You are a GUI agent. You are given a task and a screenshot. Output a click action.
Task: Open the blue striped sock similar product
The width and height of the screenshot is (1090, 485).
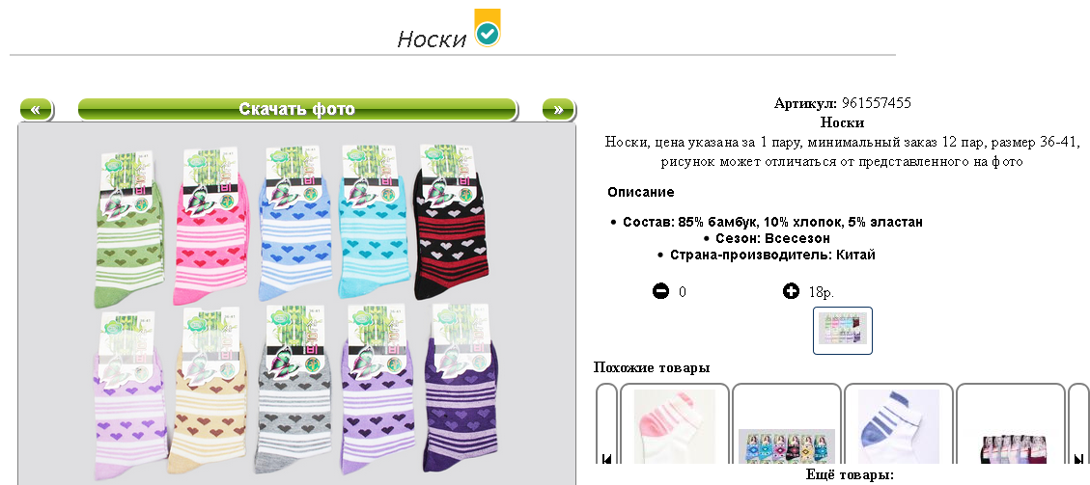[x=898, y=426]
